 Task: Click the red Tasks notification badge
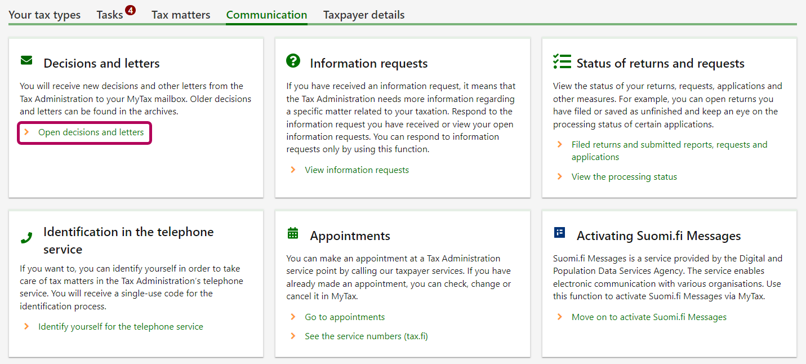[x=130, y=10]
